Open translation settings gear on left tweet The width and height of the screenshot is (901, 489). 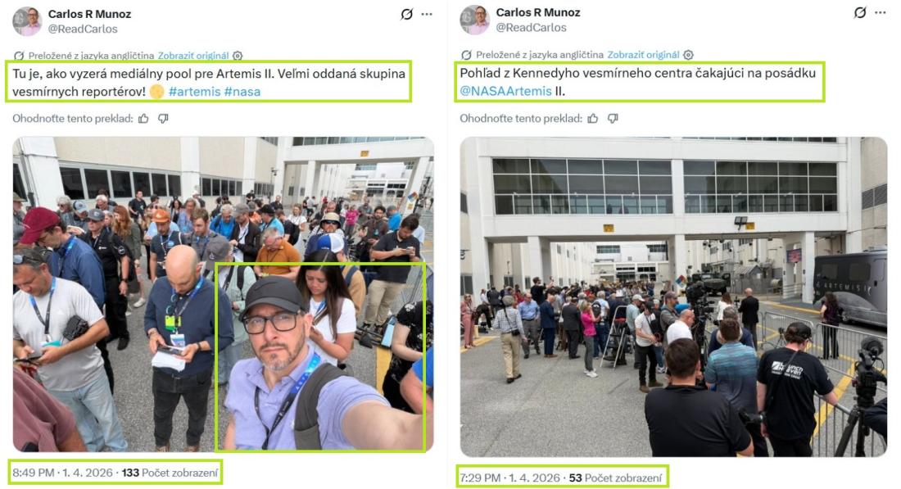[x=238, y=56]
